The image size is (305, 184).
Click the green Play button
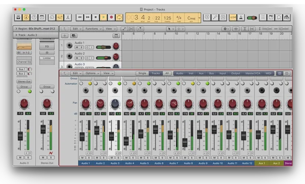point(104,17)
